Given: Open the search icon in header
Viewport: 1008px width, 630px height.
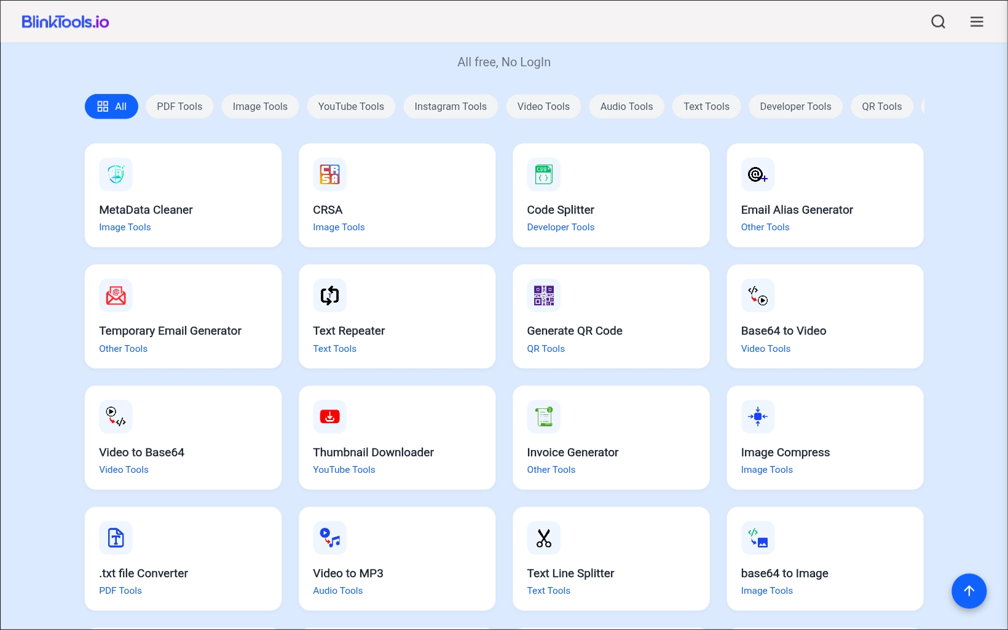Looking at the screenshot, I should (x=938, y=22).
